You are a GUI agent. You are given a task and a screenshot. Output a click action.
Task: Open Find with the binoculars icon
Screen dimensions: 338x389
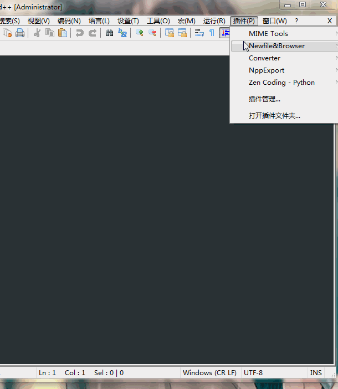point(109,33)
